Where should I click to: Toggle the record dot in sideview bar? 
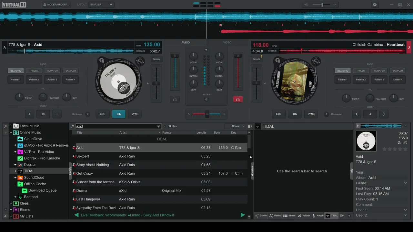(x=349, y=216)
